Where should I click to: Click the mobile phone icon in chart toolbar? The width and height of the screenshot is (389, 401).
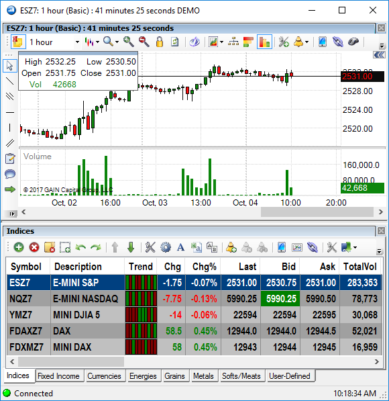323,42
